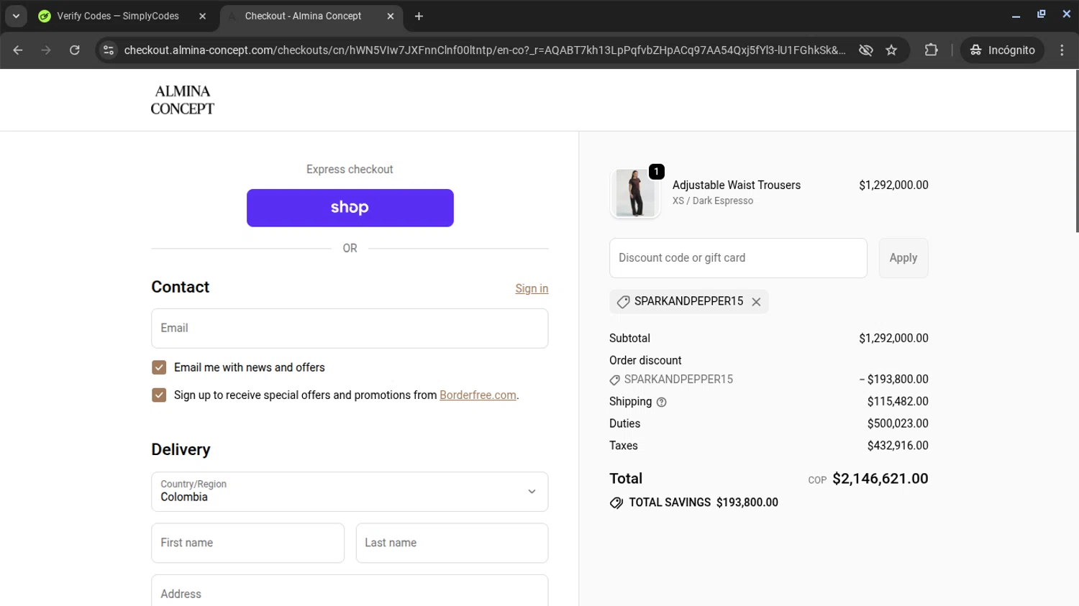
Task: Click the Apply discount button
Action: tap(903, 258)
